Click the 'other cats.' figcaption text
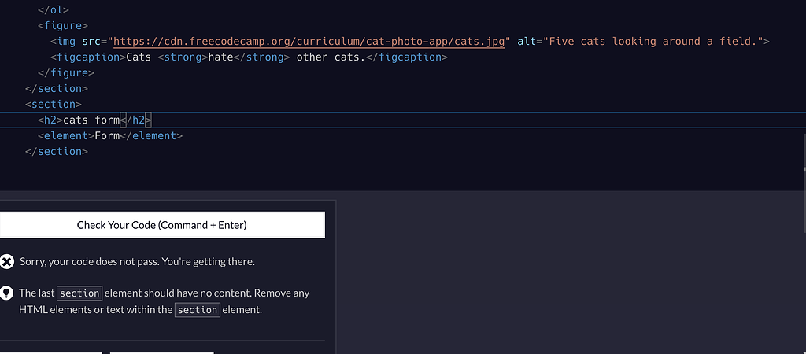 (x=331, y=57)
